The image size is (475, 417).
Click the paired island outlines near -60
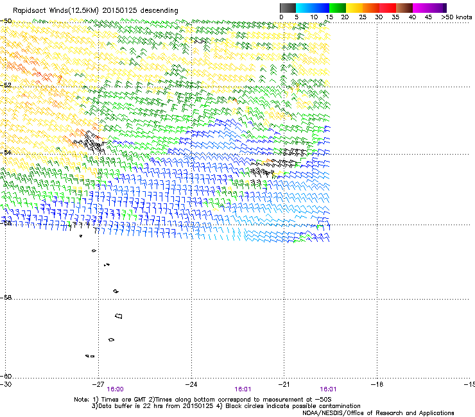tap(90, 356)
